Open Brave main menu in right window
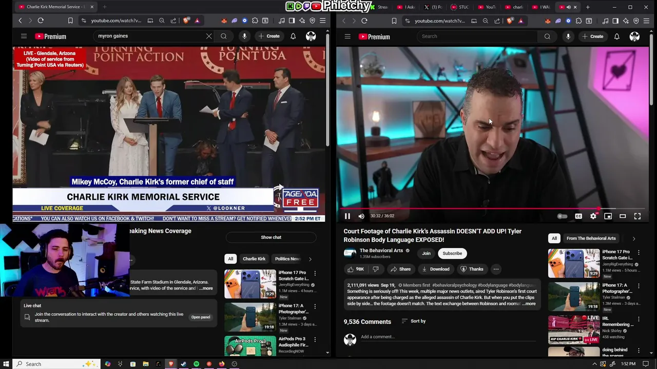657x369 pixels. 646,20
